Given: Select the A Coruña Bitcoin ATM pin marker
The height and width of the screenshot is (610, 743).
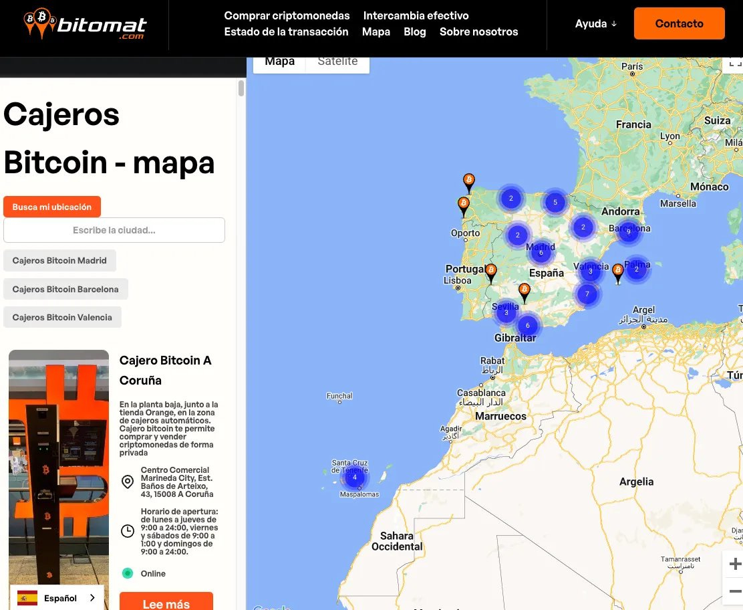Looking at the screenshot, I should [468, 181].
